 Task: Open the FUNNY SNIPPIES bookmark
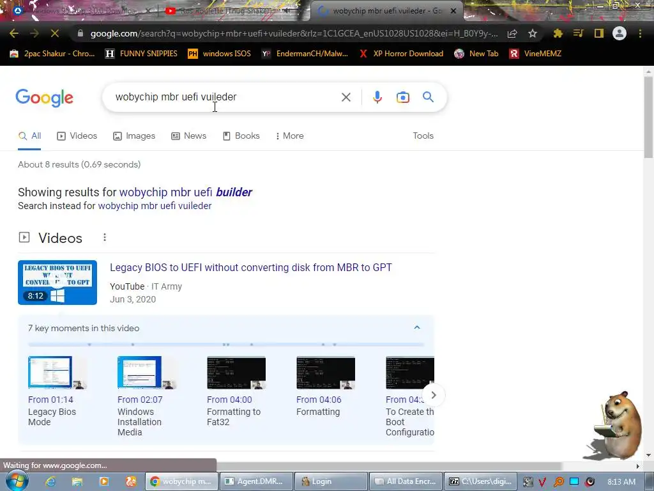pos(141,54)
